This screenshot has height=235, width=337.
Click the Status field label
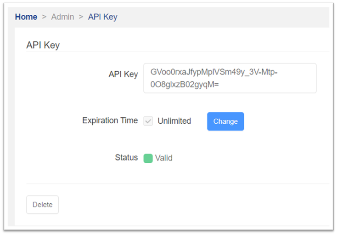(x=126, y=158)
